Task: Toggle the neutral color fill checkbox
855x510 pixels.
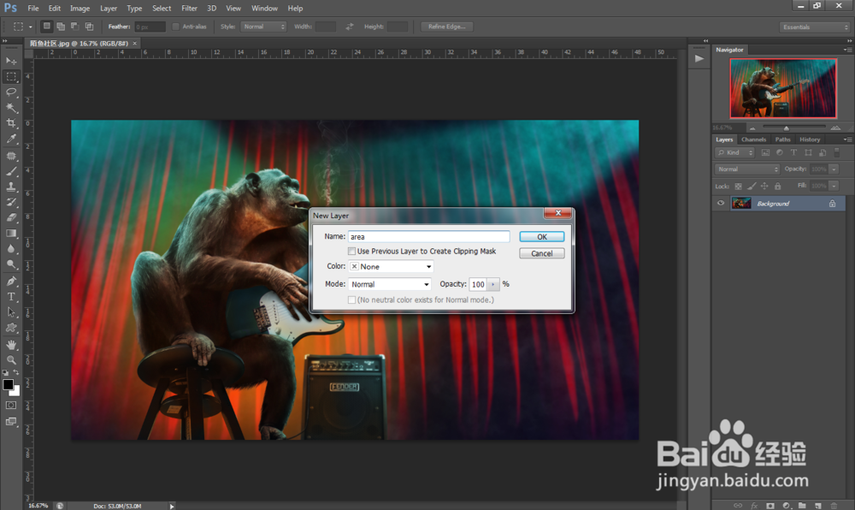Action: (351, 300)
